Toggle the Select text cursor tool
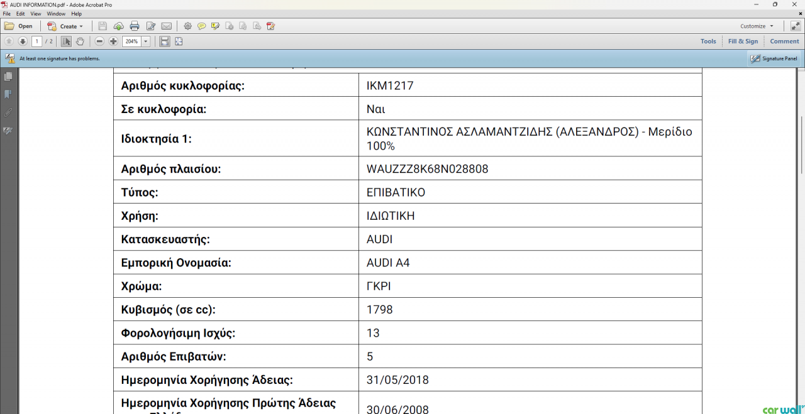The width and height of the screenshot is (805, 414). [66, 41]
